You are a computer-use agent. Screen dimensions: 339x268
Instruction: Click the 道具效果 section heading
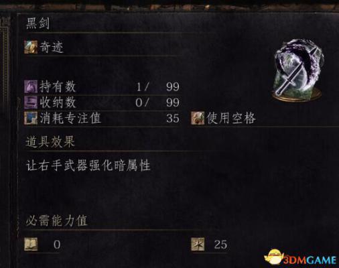(x=50, y=142)
